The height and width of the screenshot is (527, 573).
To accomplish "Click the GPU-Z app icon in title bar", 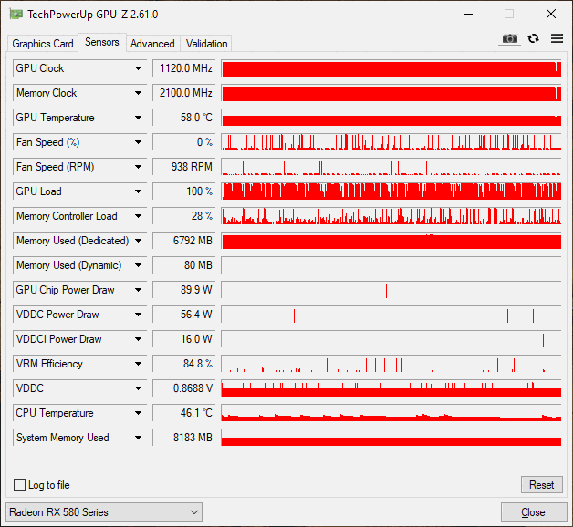I will 16,15.
